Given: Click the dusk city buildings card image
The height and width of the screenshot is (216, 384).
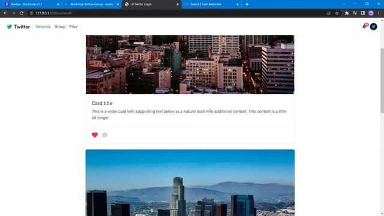Looking at the screenshot, I should (x=190, y=64).
